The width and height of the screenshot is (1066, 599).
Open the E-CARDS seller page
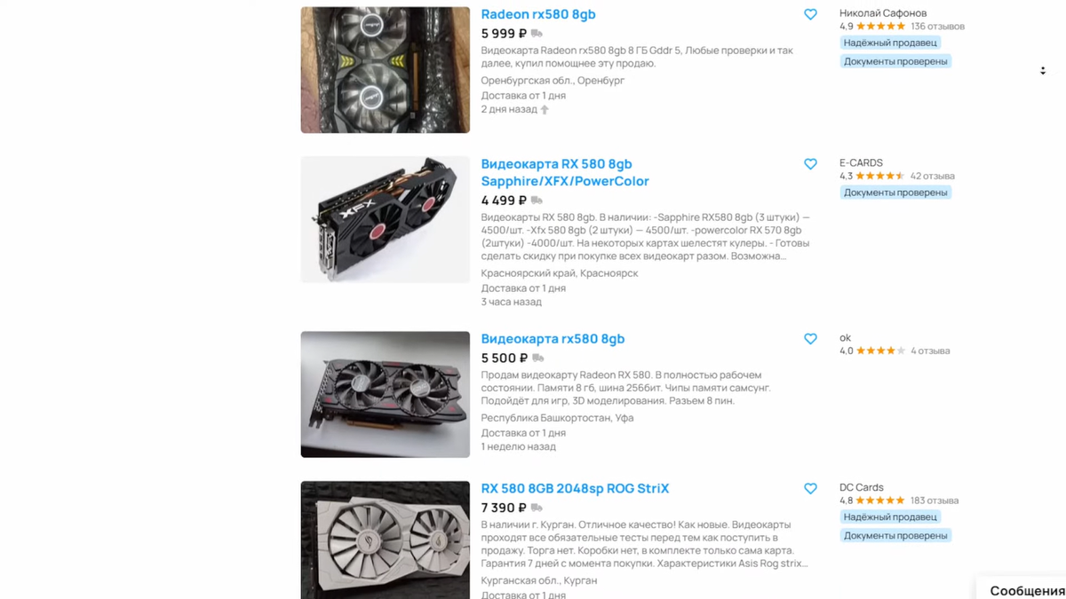(861, 163)
